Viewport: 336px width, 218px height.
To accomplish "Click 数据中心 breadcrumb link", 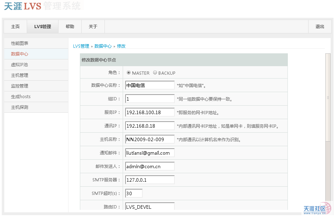I will coord(103,46).
